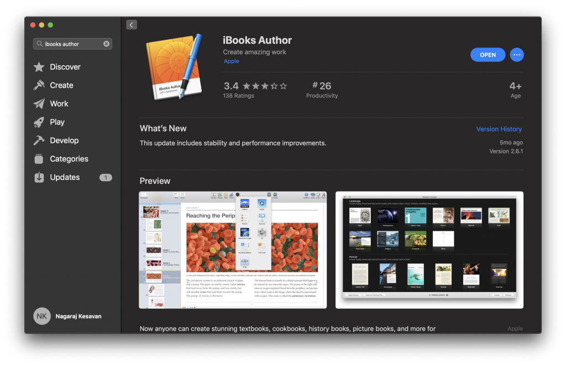
Task: Go to the Create section
Action: 62,86
